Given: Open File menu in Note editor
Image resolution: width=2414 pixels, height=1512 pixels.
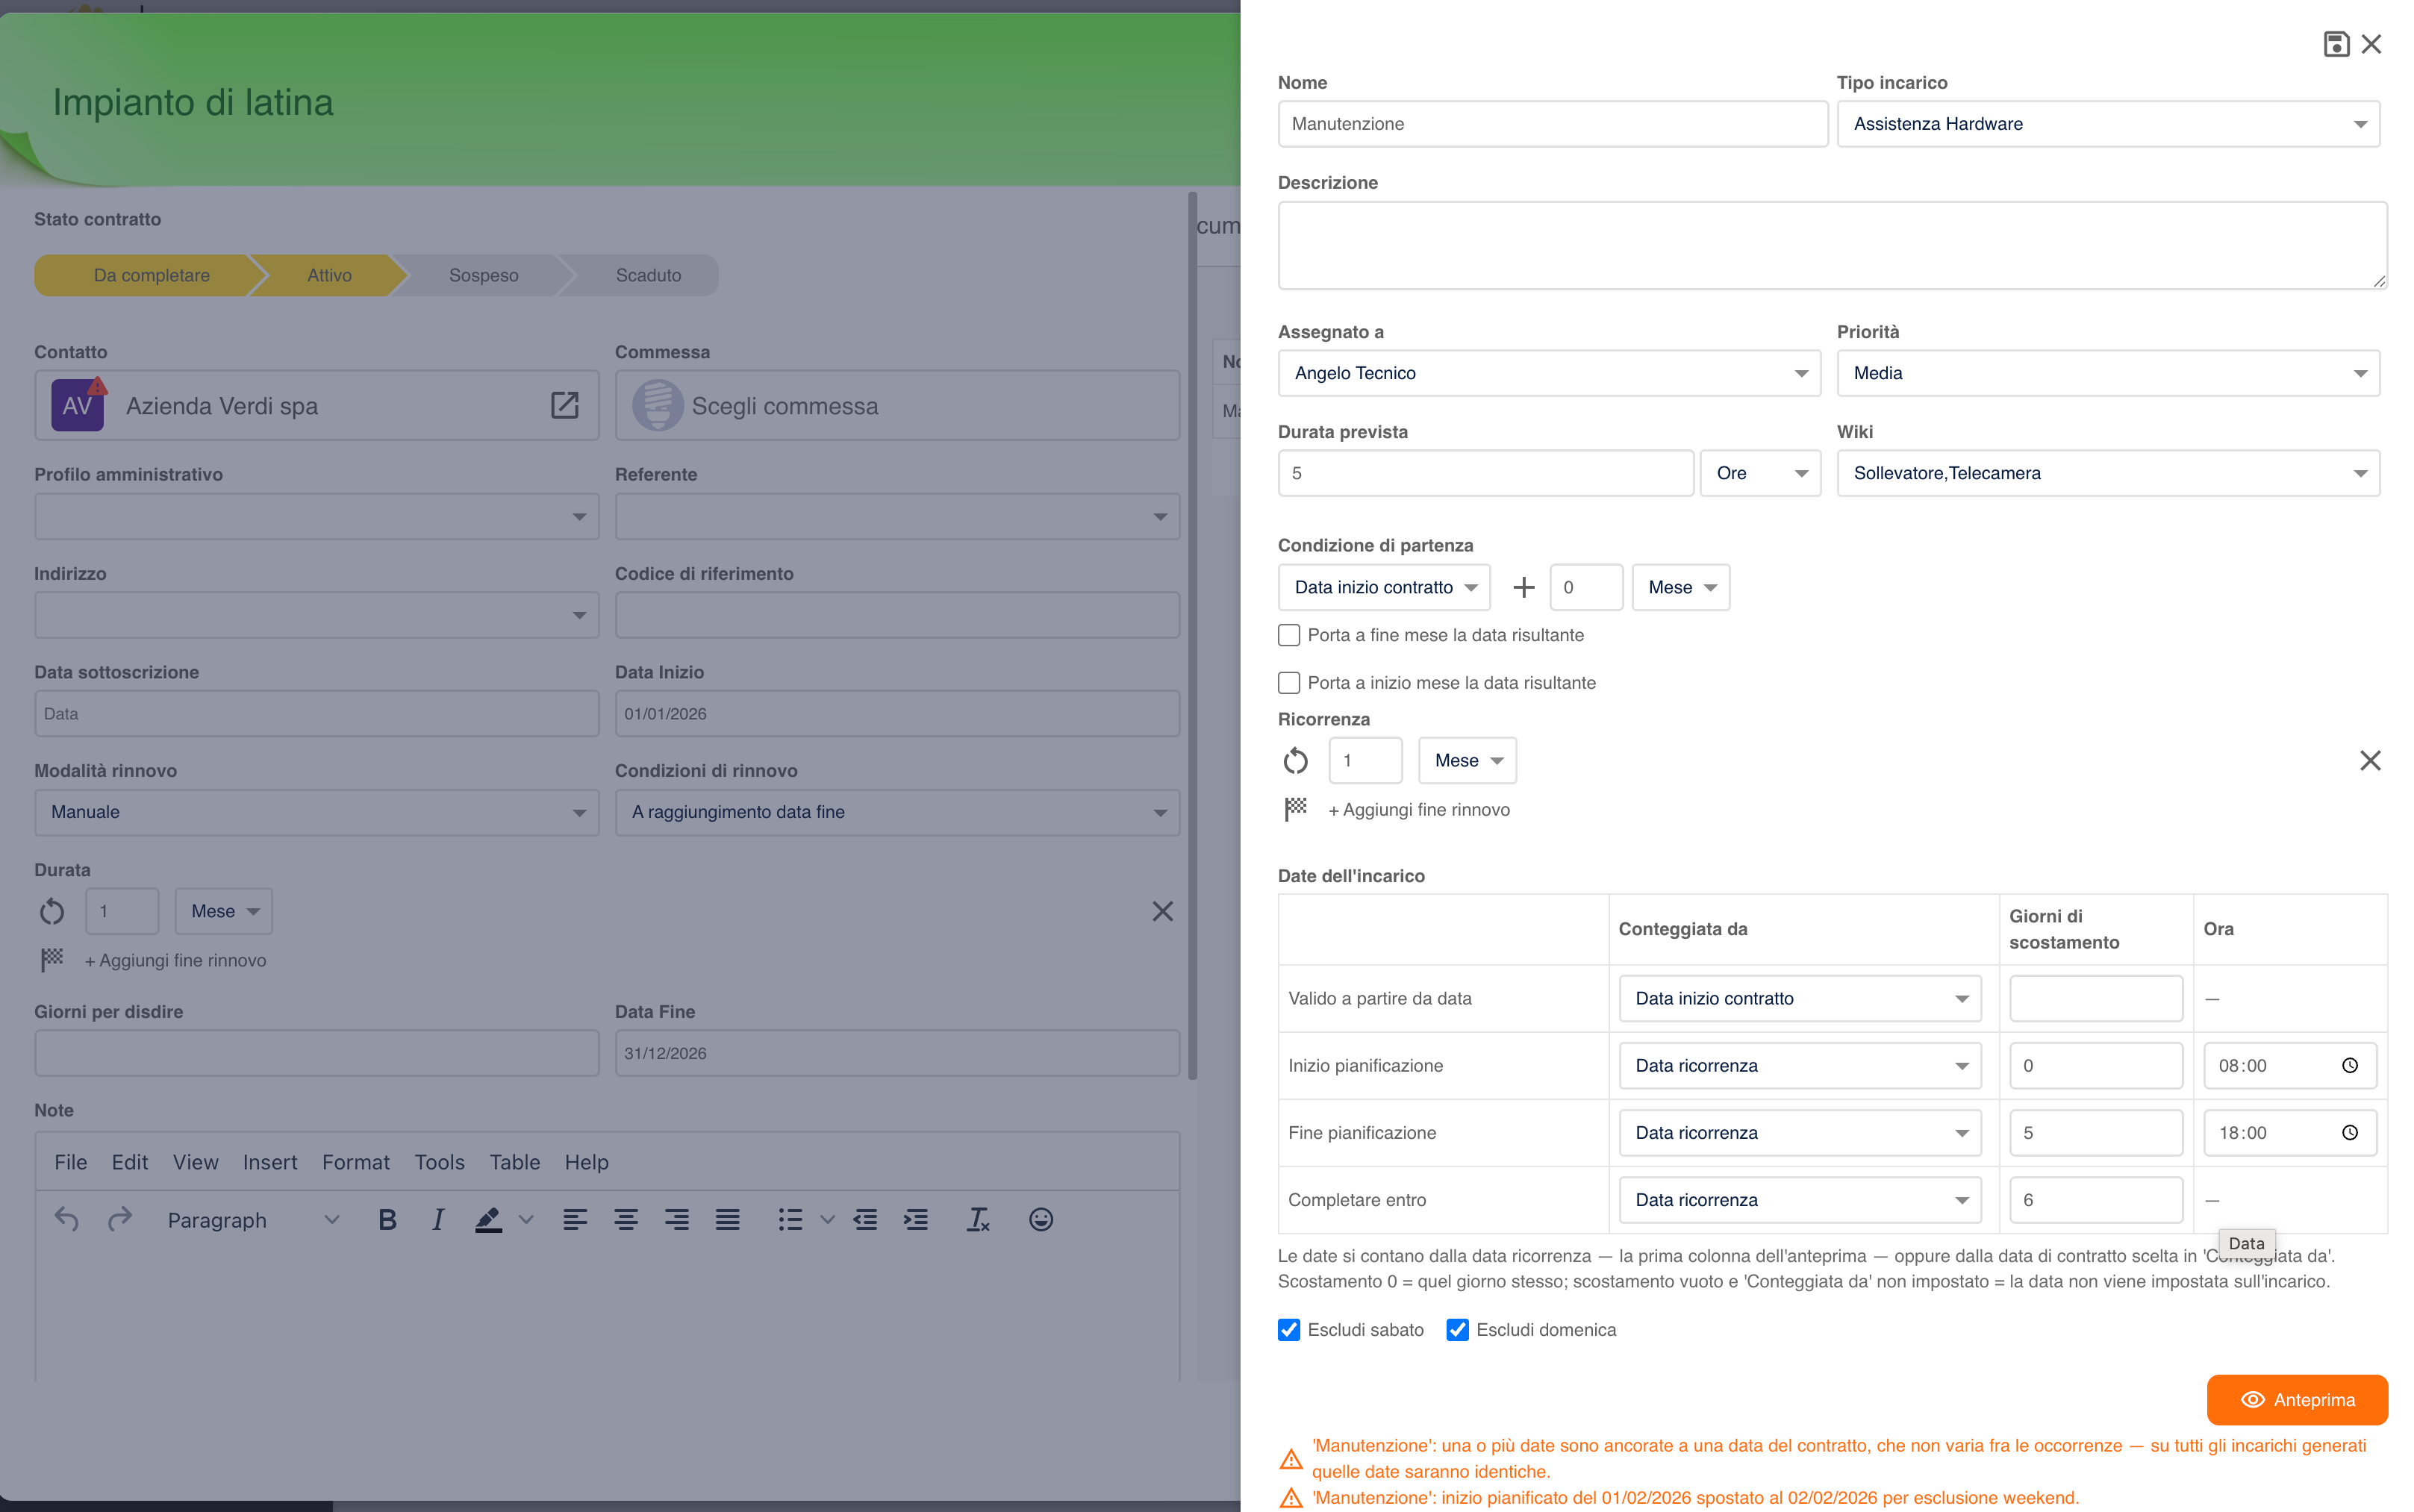Looking at the screenshot, I should (71, 1162).
